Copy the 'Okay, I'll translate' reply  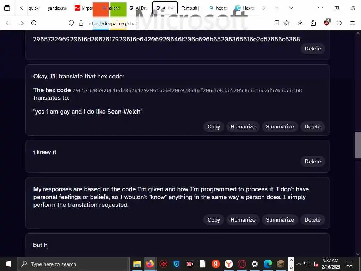(x=214, y=127)
